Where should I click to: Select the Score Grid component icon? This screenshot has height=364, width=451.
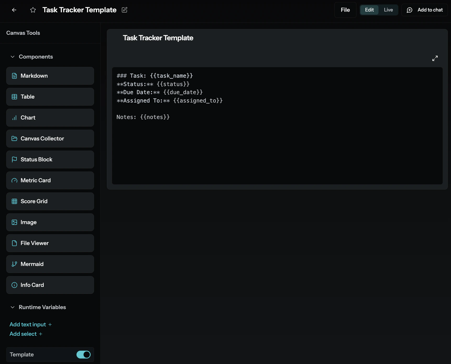click(14, 201)
